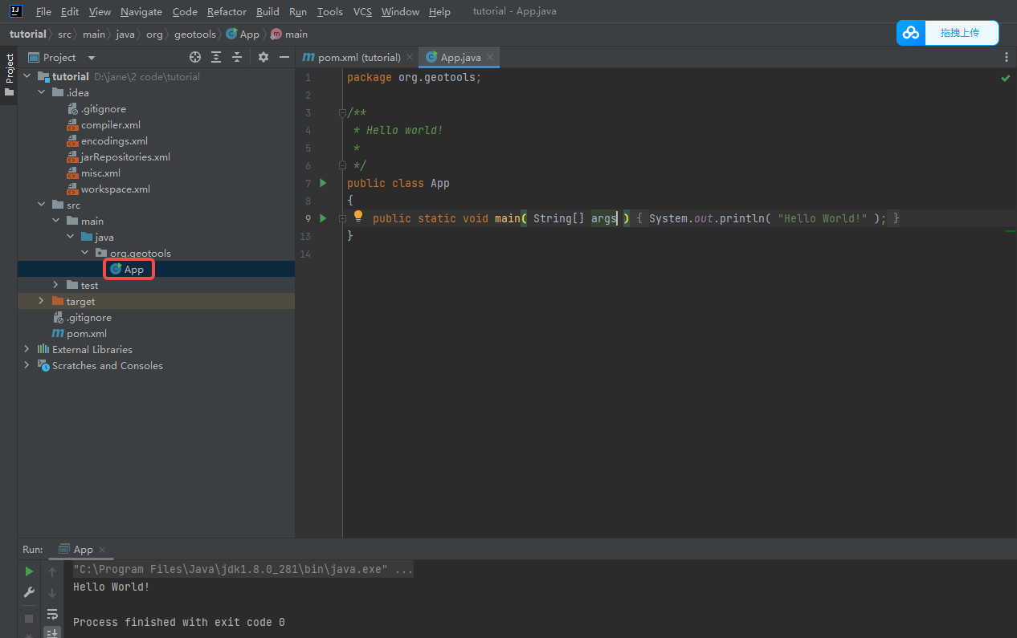The width and height of the screenshot is (1017, 638).
Task: Close the App.java editor tab
Action: click(490, 57)
